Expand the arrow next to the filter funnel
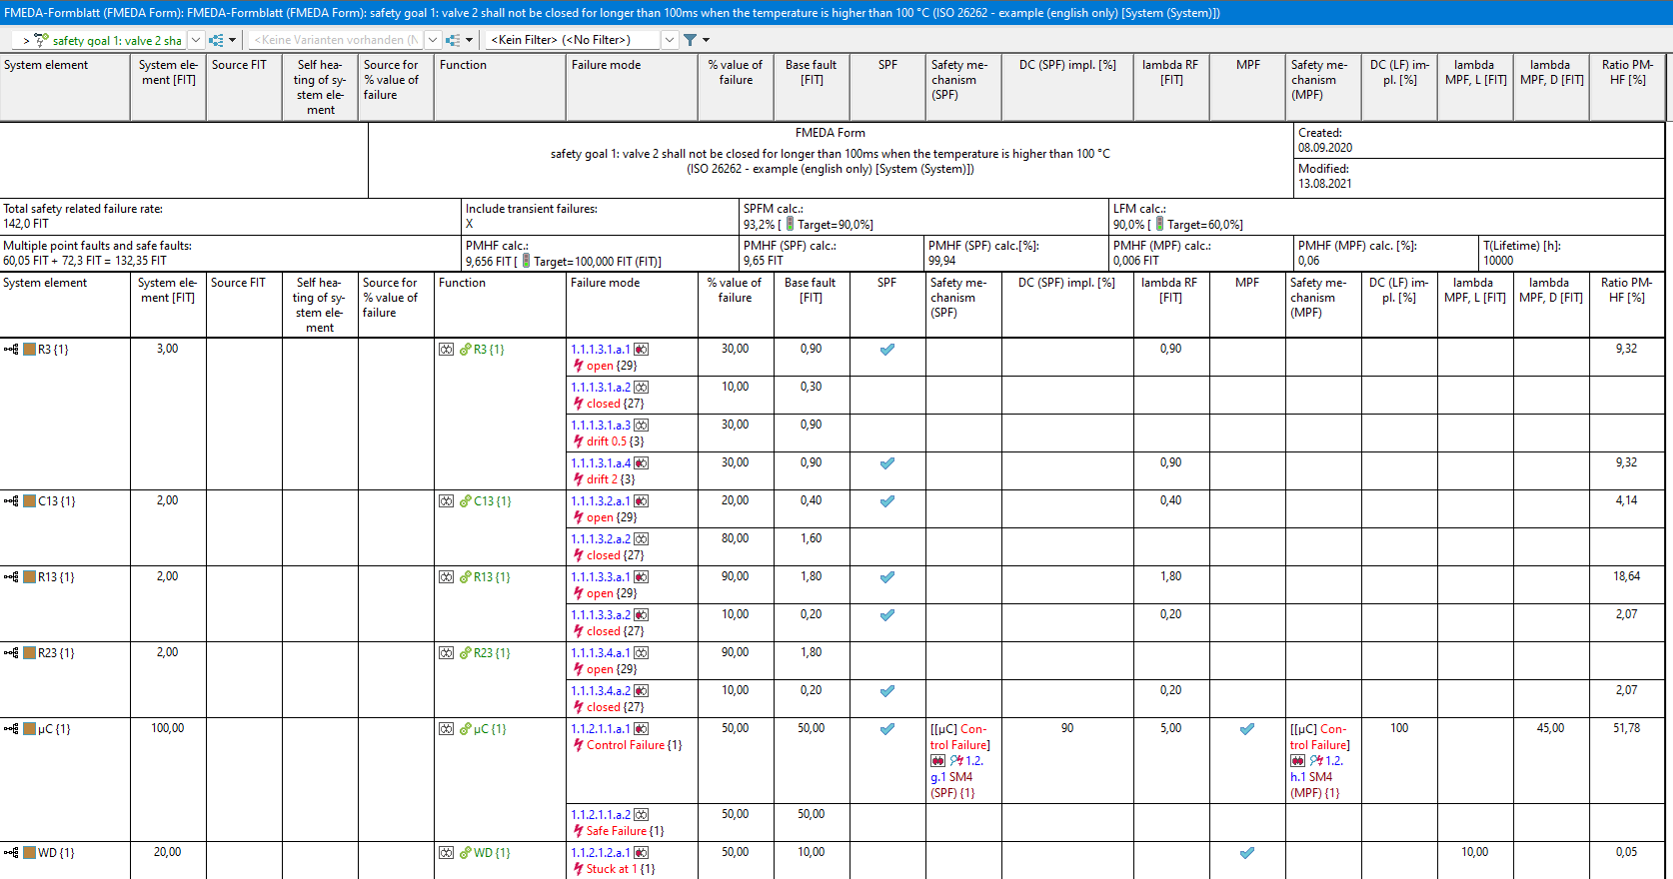This screenshot has height=879, width=1673. coord(707,40)
